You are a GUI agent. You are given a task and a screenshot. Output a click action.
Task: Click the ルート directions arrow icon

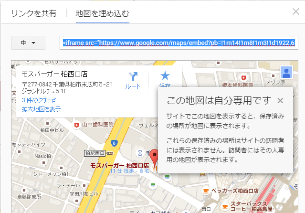(133, 76)
